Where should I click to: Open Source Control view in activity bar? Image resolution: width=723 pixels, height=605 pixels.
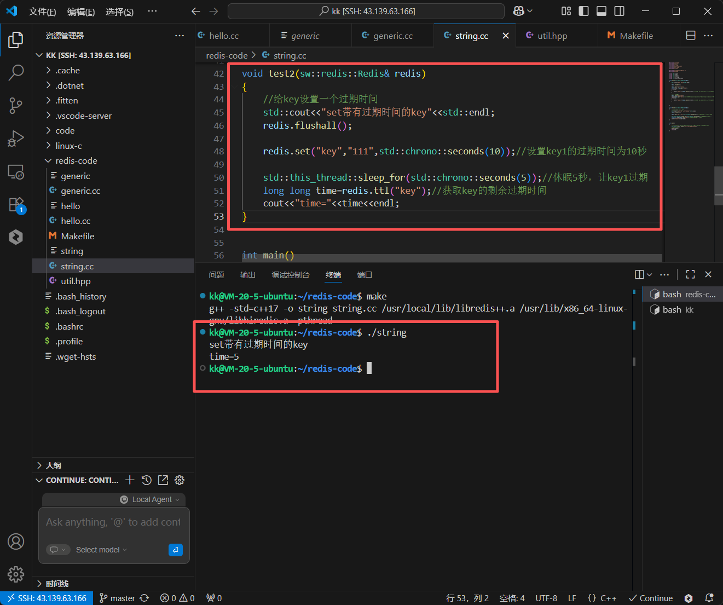tap(16, 106)
